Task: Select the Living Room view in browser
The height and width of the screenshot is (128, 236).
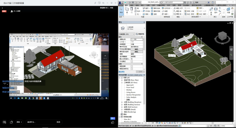Action: pyautogui.click(x=131, y=92)
